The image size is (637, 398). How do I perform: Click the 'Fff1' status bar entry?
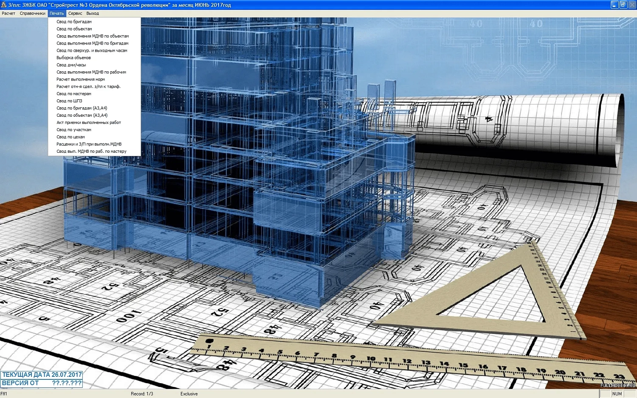pyautogui.click(x=4, y=394)
